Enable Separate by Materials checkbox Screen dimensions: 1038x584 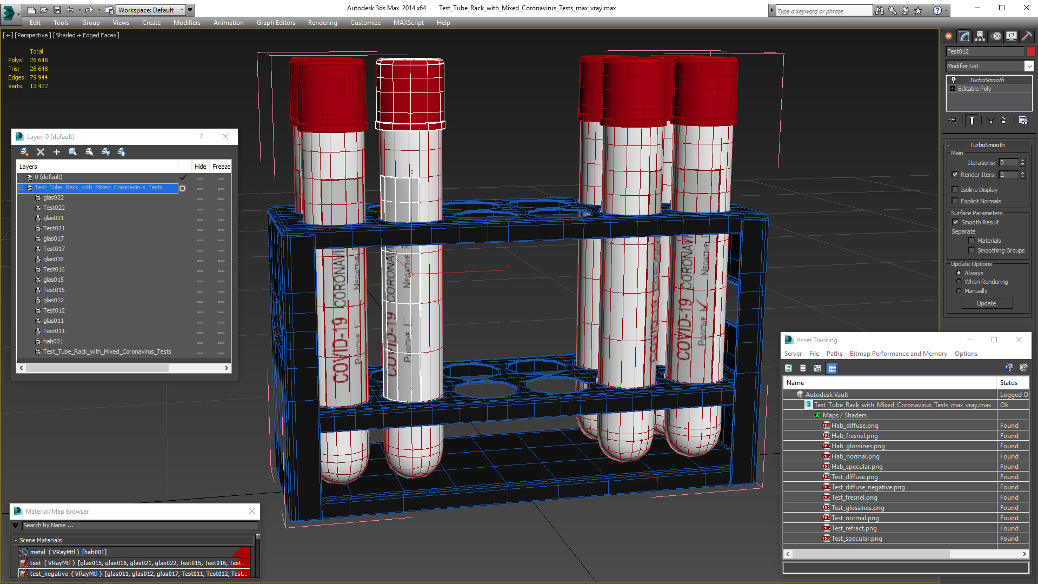click(x=972, y=241)
